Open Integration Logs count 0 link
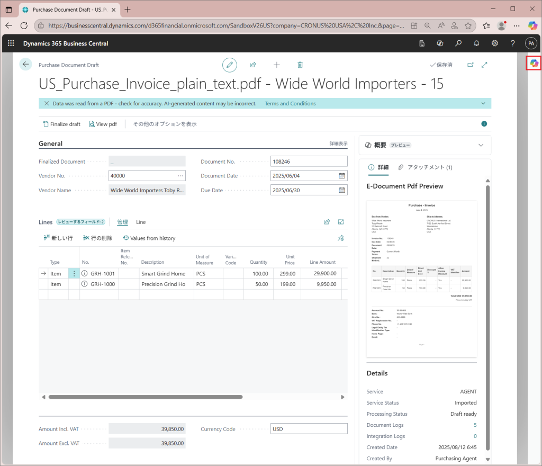Screen dimensions: 542x466 tap(475, 436)
